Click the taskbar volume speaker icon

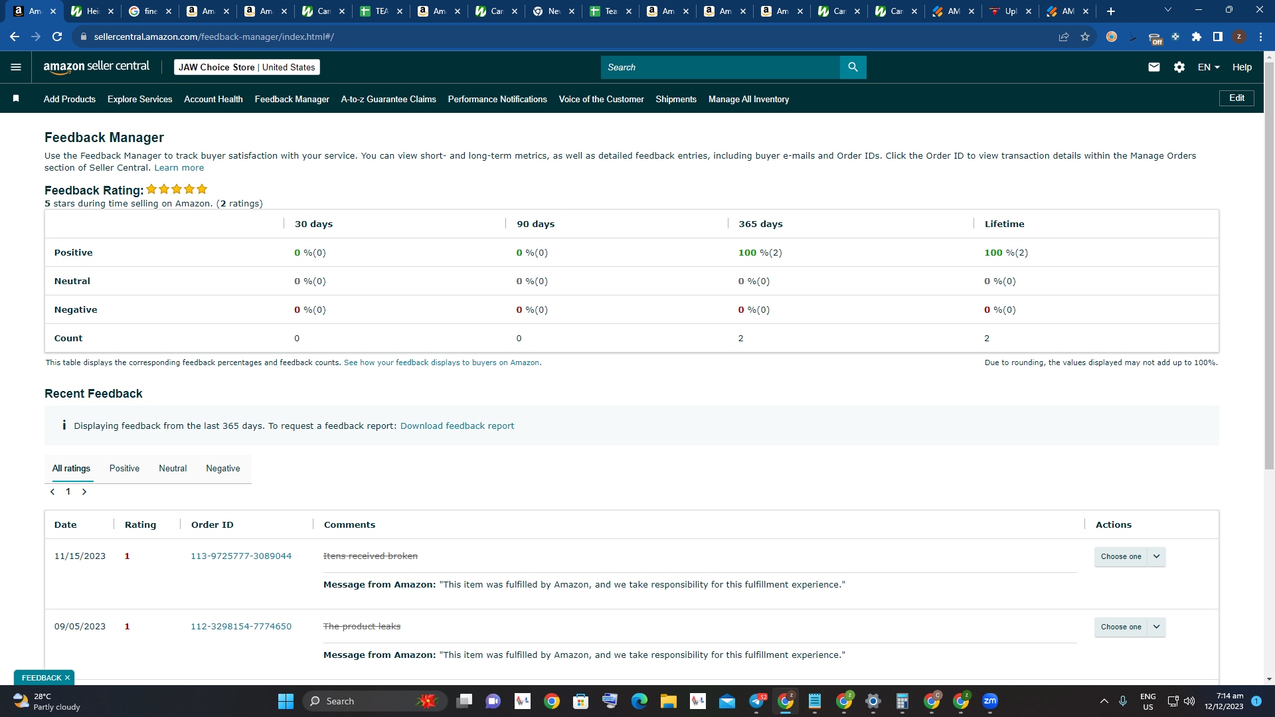click(1189, 701)
